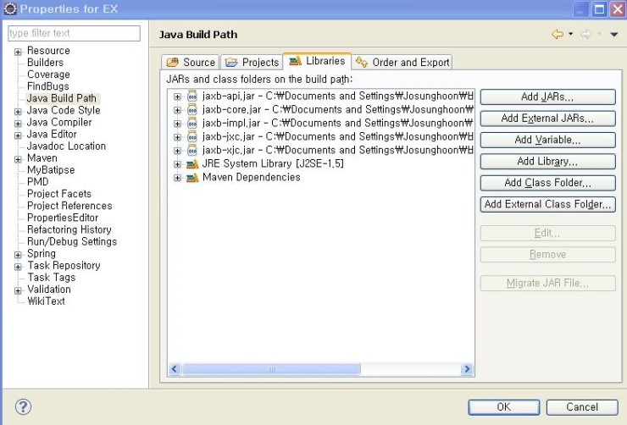Select Java Build Path item
Viewport: 627px width, 425px height.
point(62,98)
